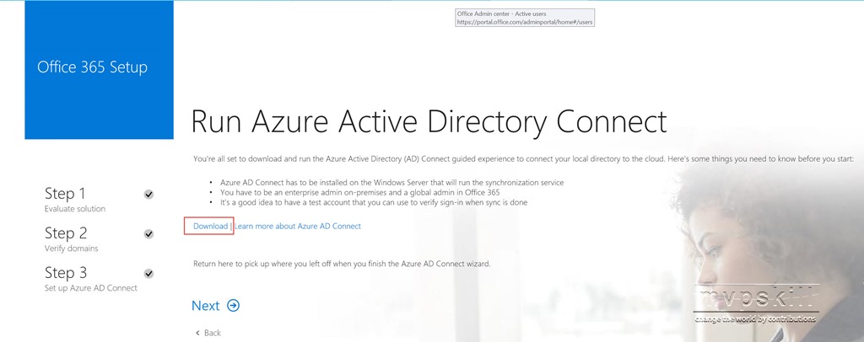
Task: Click the Step 2 checkmark icon
Action: tap(148, 233)
